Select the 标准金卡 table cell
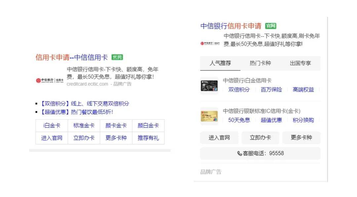Screen dimensions: 357x197 click(84, 125)
